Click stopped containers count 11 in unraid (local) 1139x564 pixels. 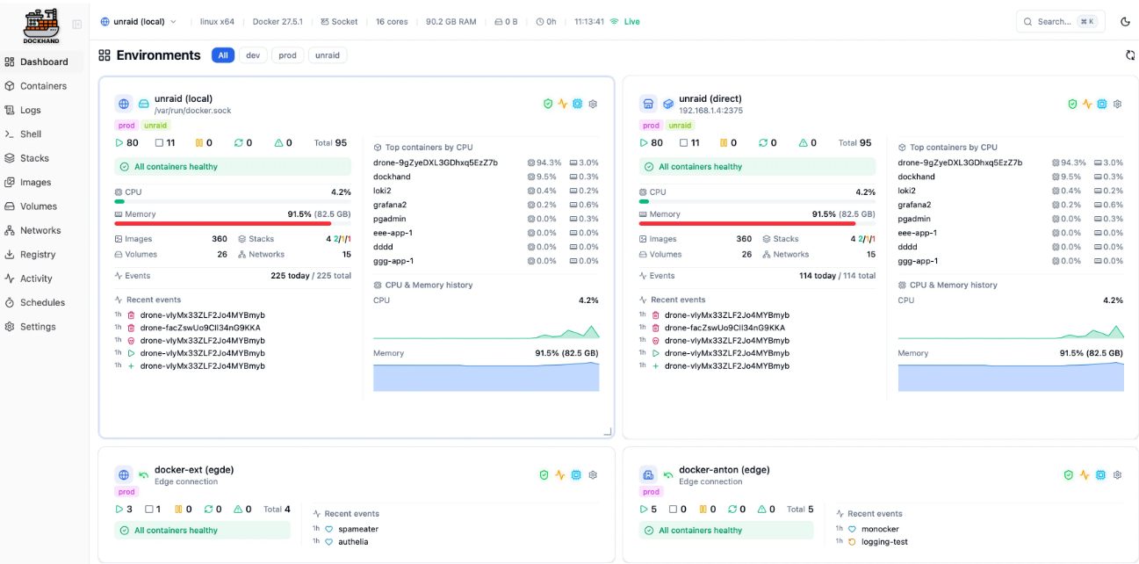coord(165,142)
